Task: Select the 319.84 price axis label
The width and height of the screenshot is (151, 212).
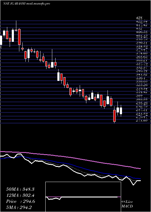Action: point(141,89)
